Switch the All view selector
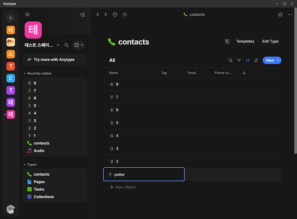Image resolution: width=297 pixels, height=219 pixels. pos(112,60)
